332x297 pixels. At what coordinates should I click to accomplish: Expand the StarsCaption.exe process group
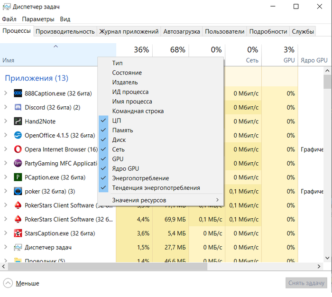click(x=6, y=233)
